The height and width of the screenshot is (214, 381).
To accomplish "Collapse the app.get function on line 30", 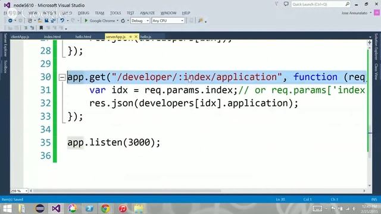I will point(62,77).
